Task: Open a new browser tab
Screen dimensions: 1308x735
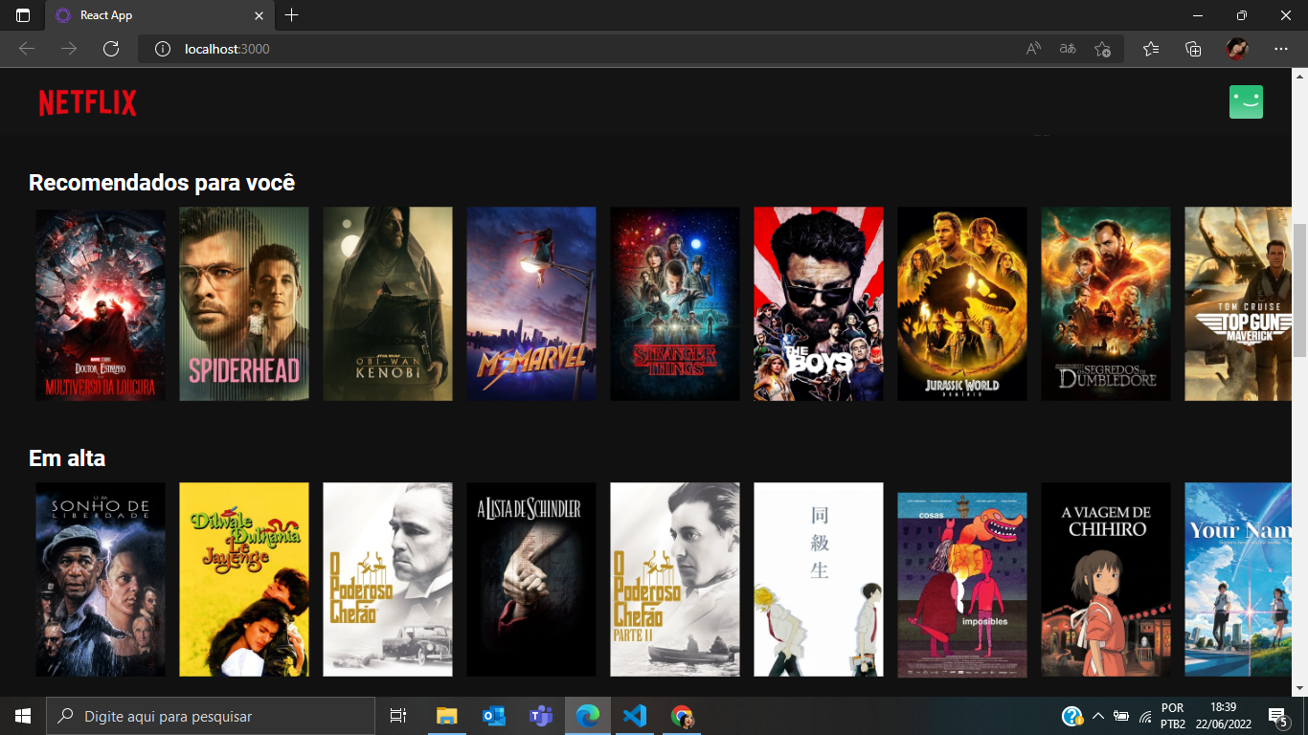Action: (x=290, y=15)
